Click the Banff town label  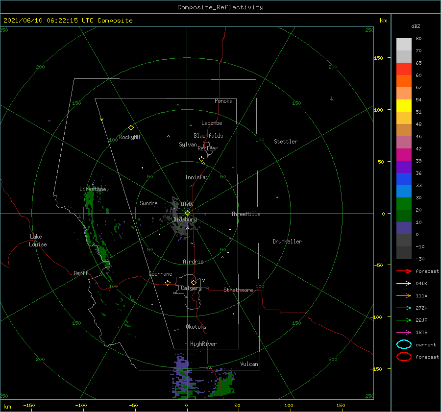81,273
